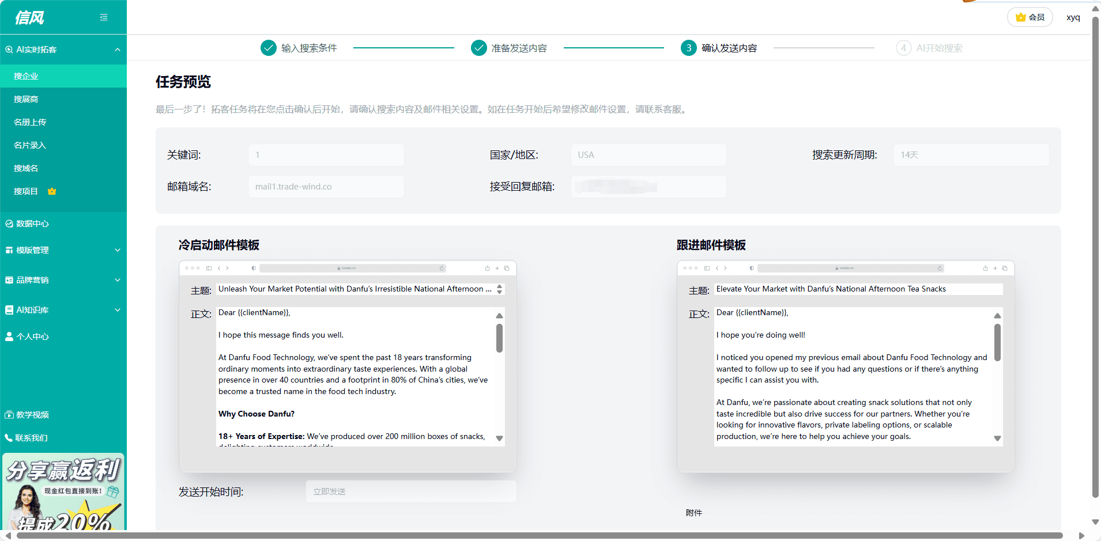
Task: Collapse the AI实时拓客 menu group
Action: [118, 50]
